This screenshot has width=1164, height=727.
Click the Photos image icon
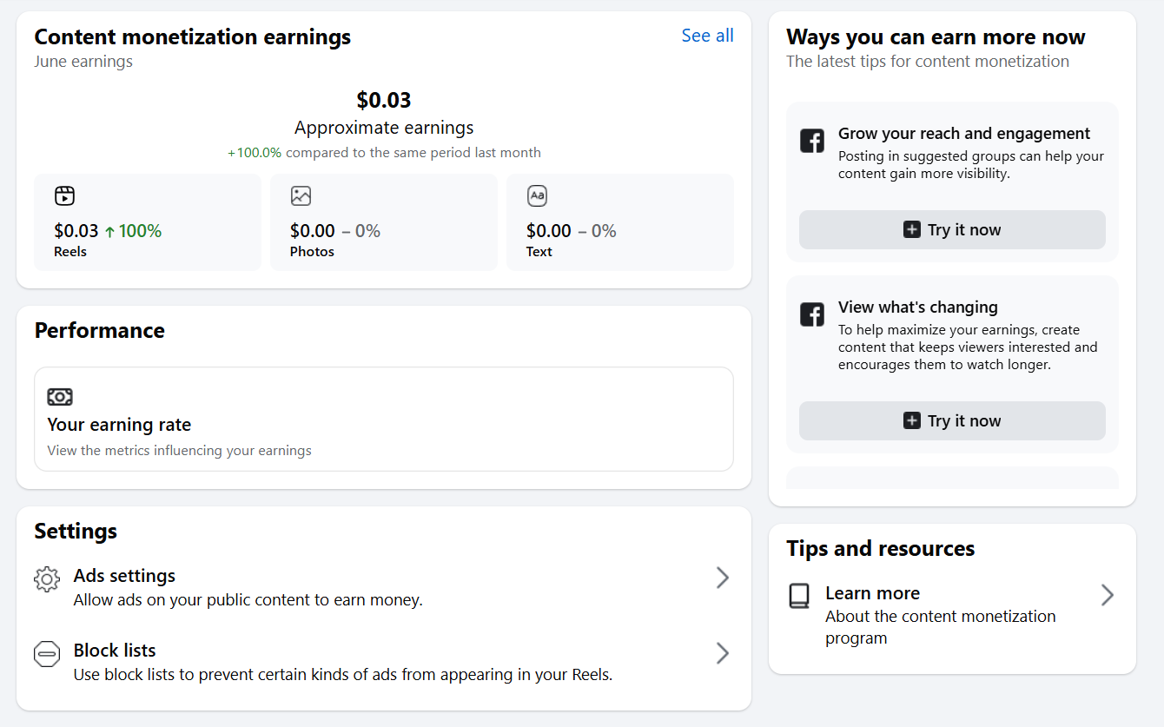pos(301,195)
